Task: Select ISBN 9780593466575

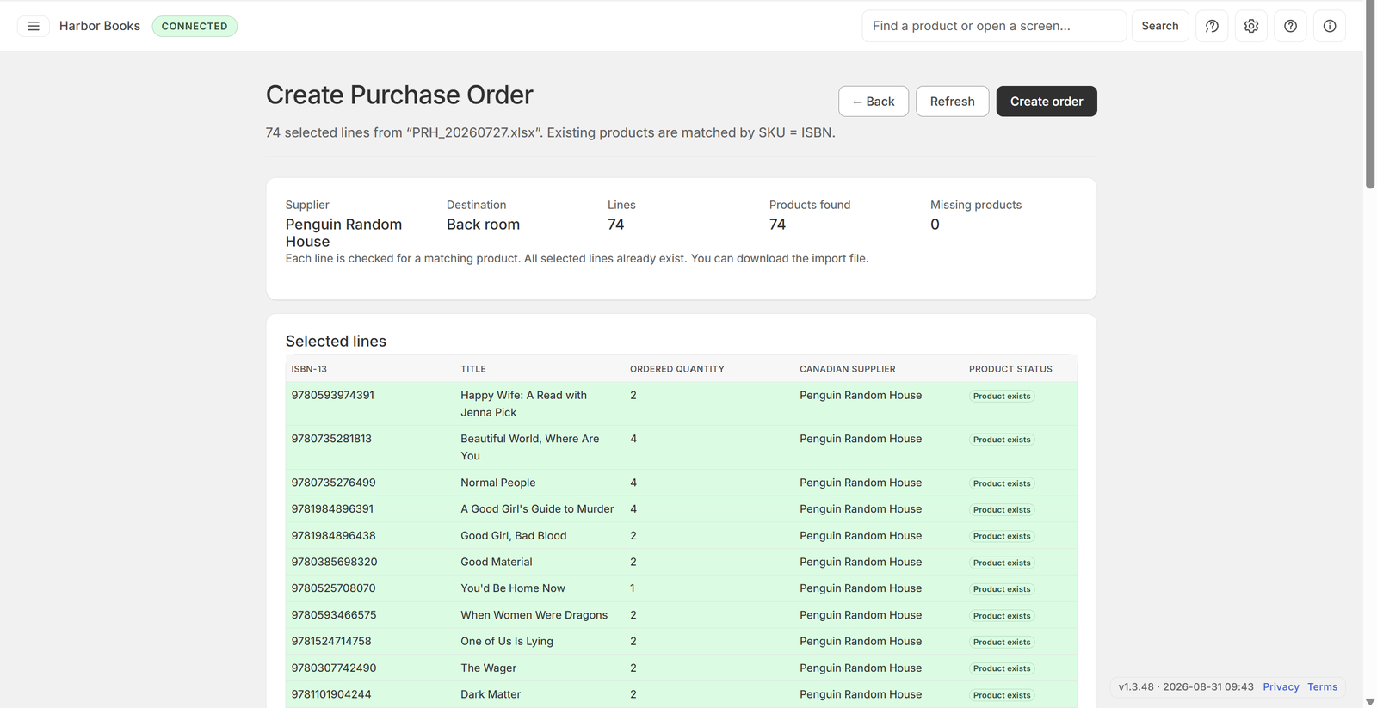Action: coord(334,615)
